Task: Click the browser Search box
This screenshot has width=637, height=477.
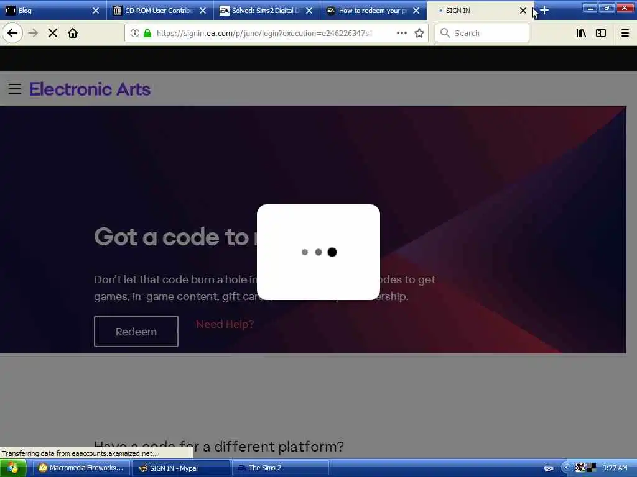Action: pyautogui.click(x=482, y=33)
